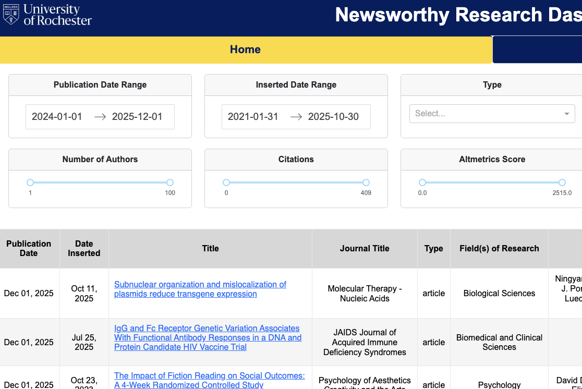
Task: Open The Impact of Fiction Reading link
Action: click(x=209, y=380)
